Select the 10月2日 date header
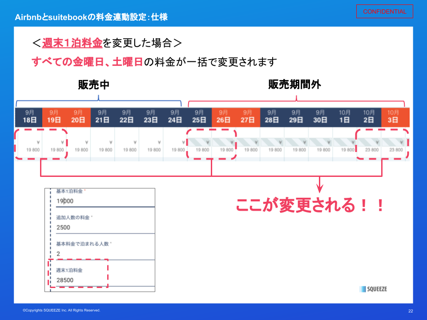This screenshot has width=427, height=320. [x=369, y=117]
